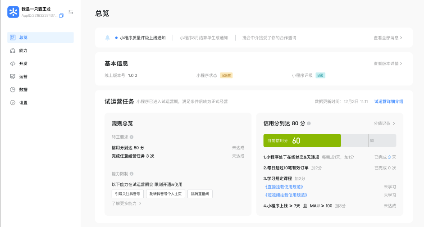Image resolution: width=424 pixels, height=227 pixels.
Task: Click the 跳转直播间 tag button
Action: click(x=200, y=194)
